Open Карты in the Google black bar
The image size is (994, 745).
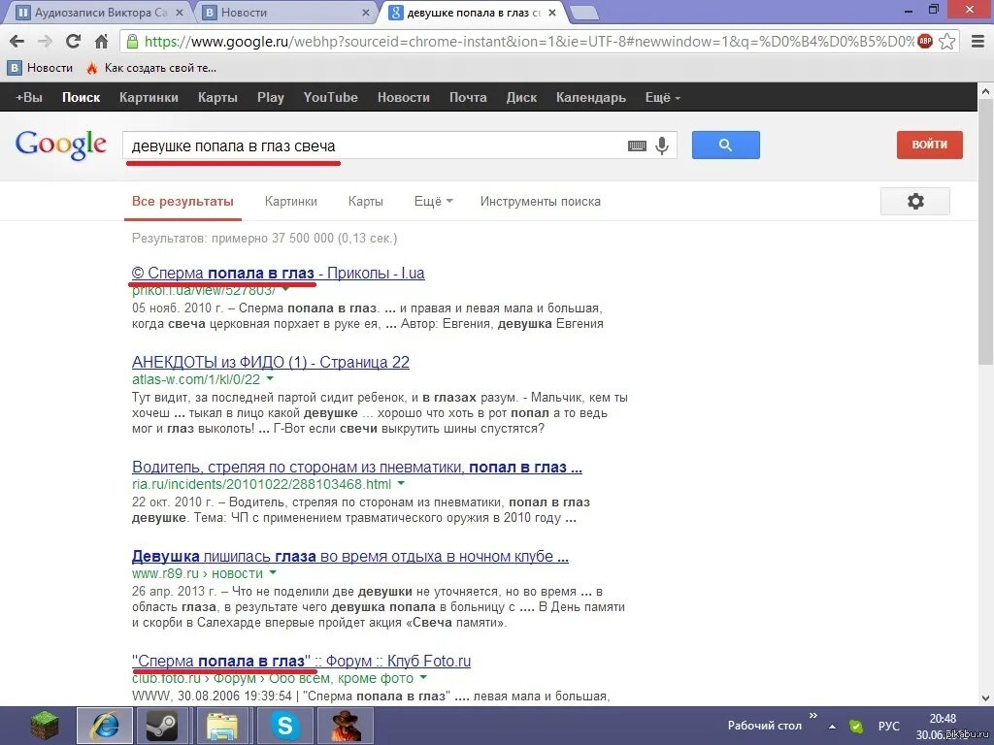pos(217,98)
